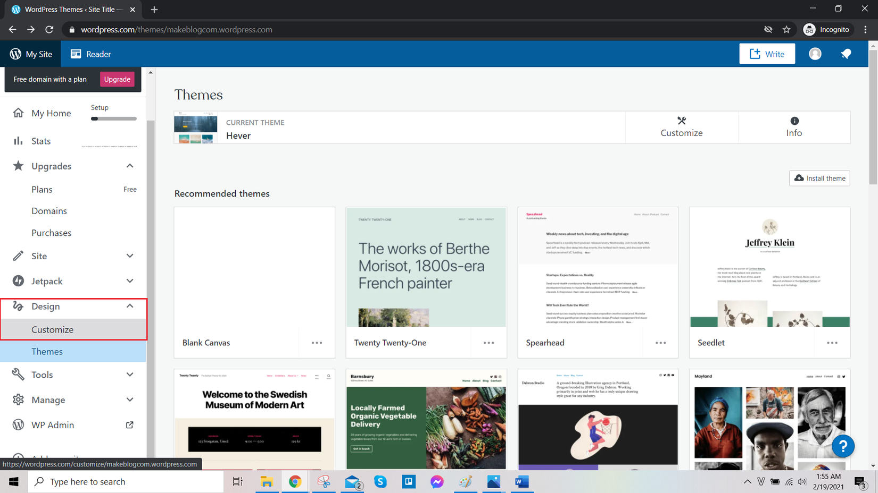Screen dimensions: 878x493
Task: Select the Twenty Twenty-One theme preview
Action: pyautogui.click(x=426, y=267)
